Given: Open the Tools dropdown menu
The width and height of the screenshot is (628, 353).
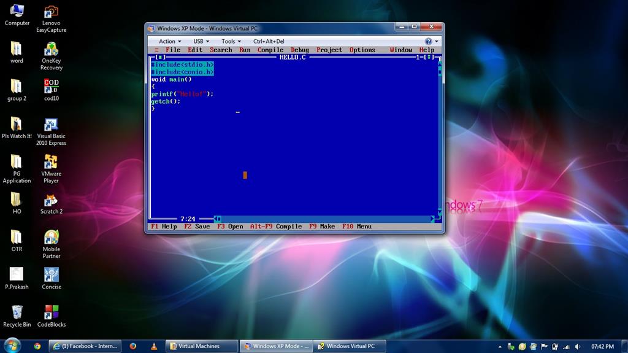Looking at the screenshot, I should [231, 41].
